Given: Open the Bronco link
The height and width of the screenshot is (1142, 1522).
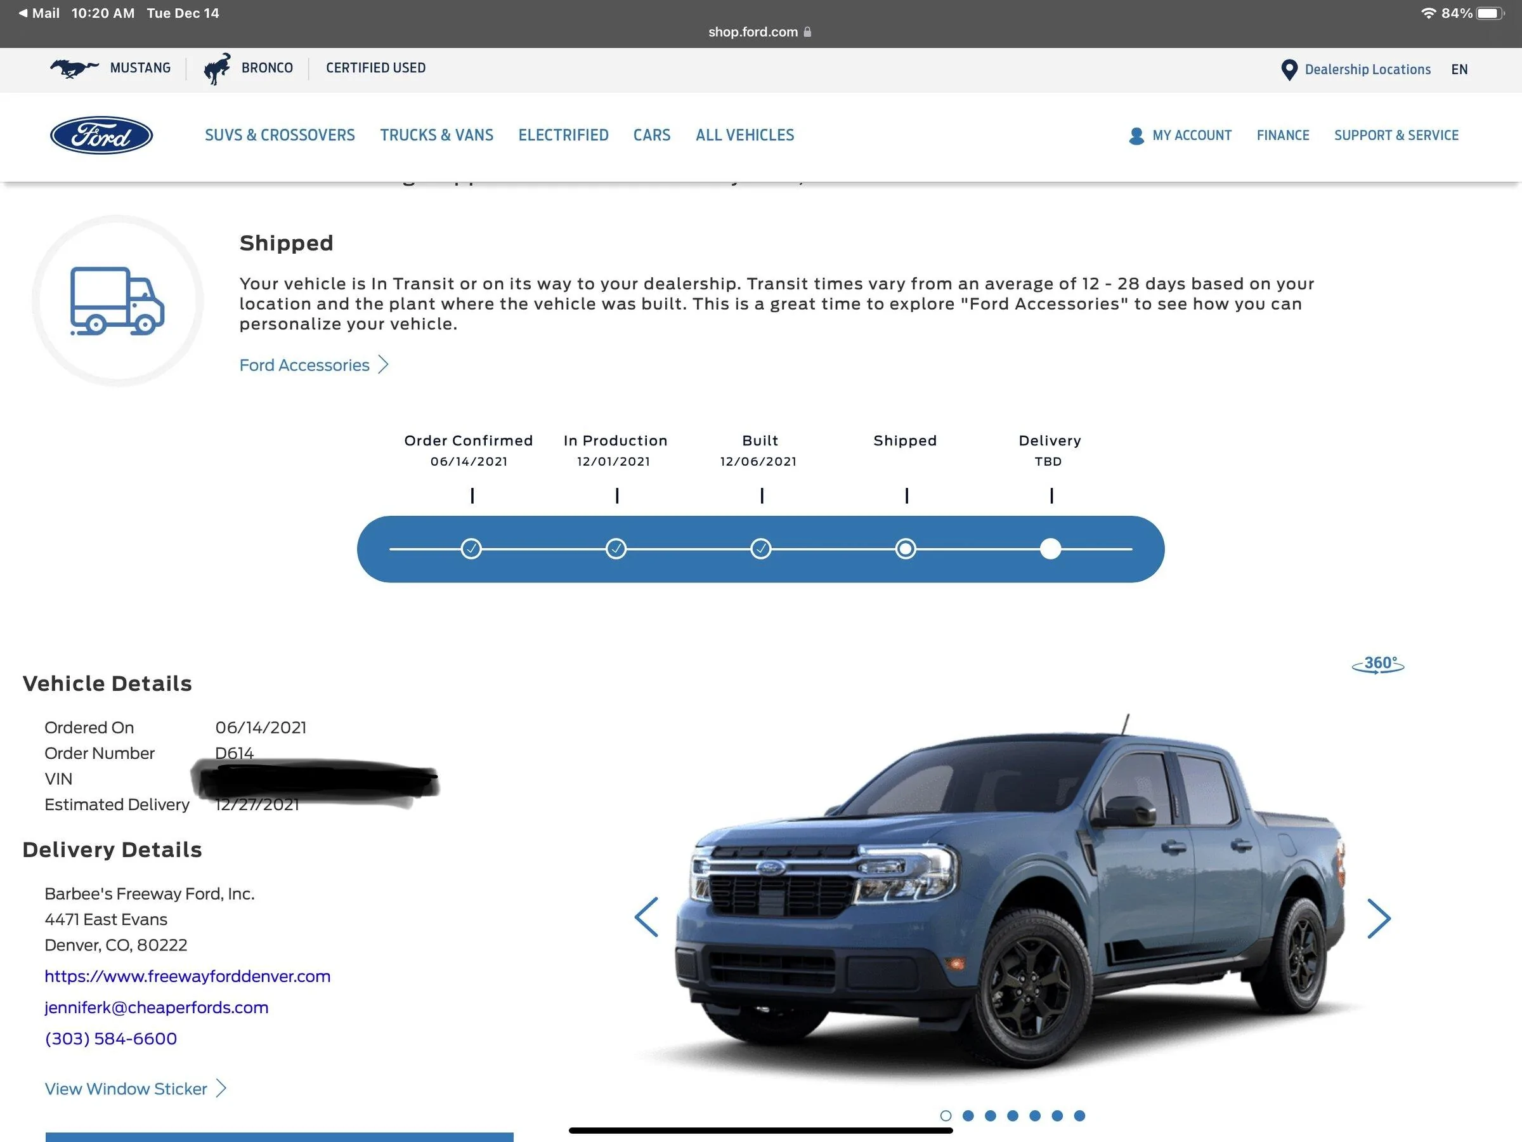Looking at the screenshot, I should pyautogui.click(x=267, y=68).
